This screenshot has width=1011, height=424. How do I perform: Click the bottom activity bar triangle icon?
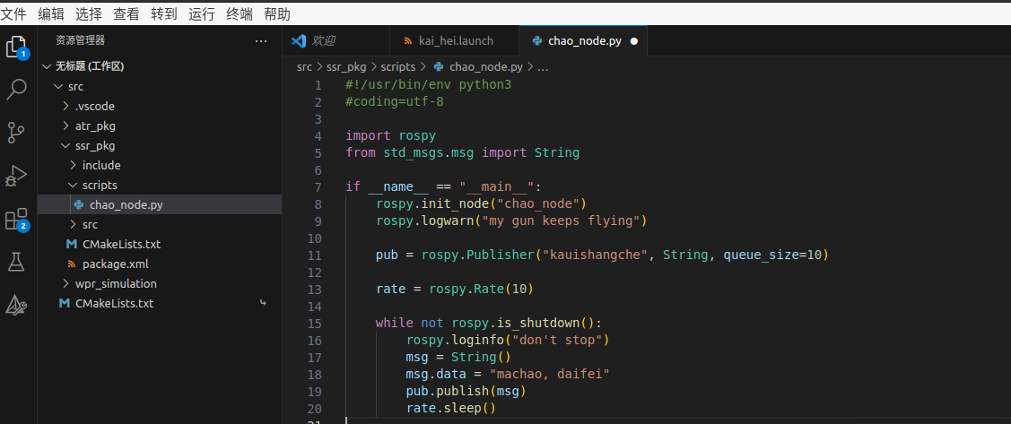pos(17,305)
